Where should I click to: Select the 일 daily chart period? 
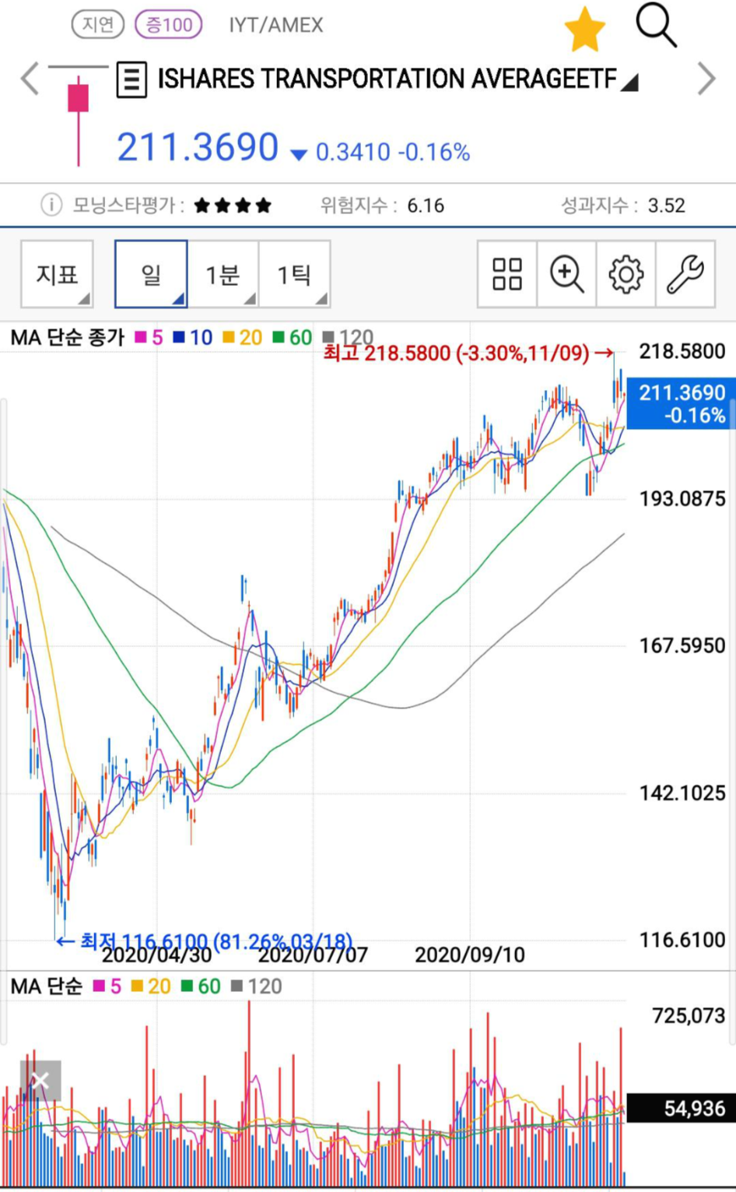click(151, 274)
